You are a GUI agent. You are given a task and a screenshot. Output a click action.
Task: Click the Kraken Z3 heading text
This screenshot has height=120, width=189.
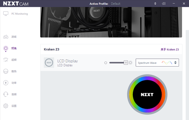coord(51,49)
